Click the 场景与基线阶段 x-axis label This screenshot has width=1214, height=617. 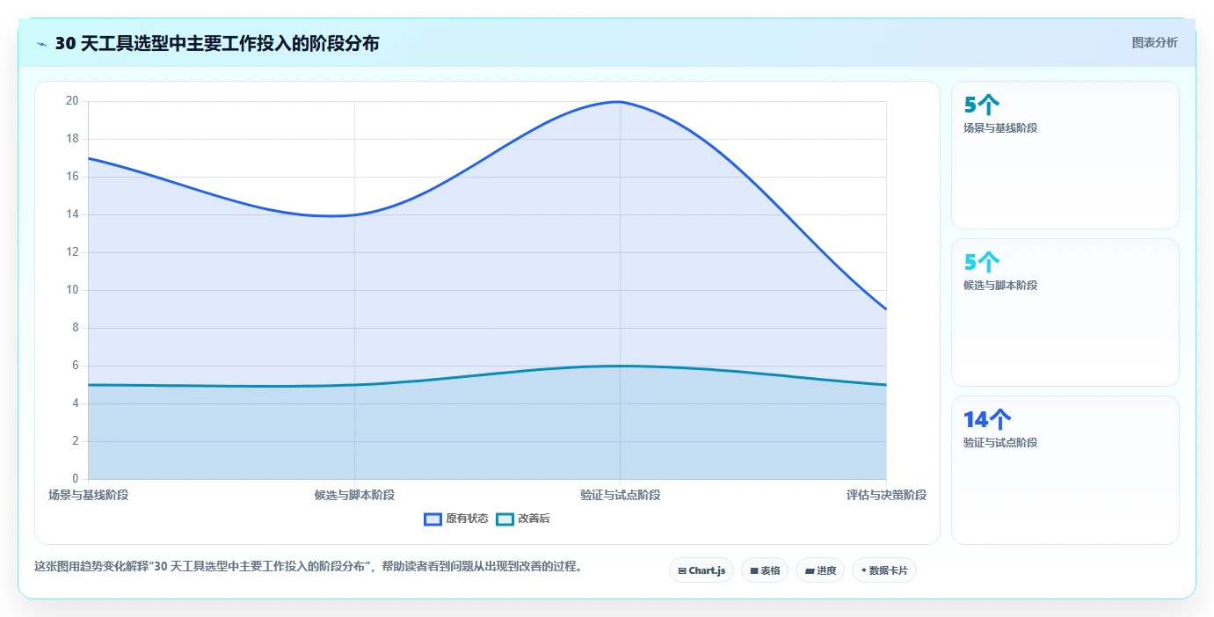click(x=89, y=495)
